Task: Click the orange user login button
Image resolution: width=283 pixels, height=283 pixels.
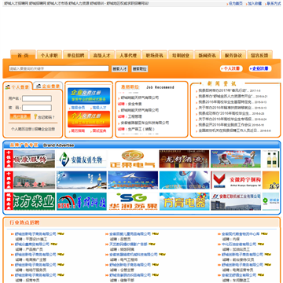Action: pos(20,116)
